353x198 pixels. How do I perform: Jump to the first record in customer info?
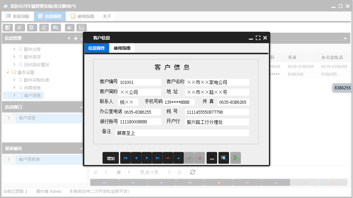pos(125,158)
